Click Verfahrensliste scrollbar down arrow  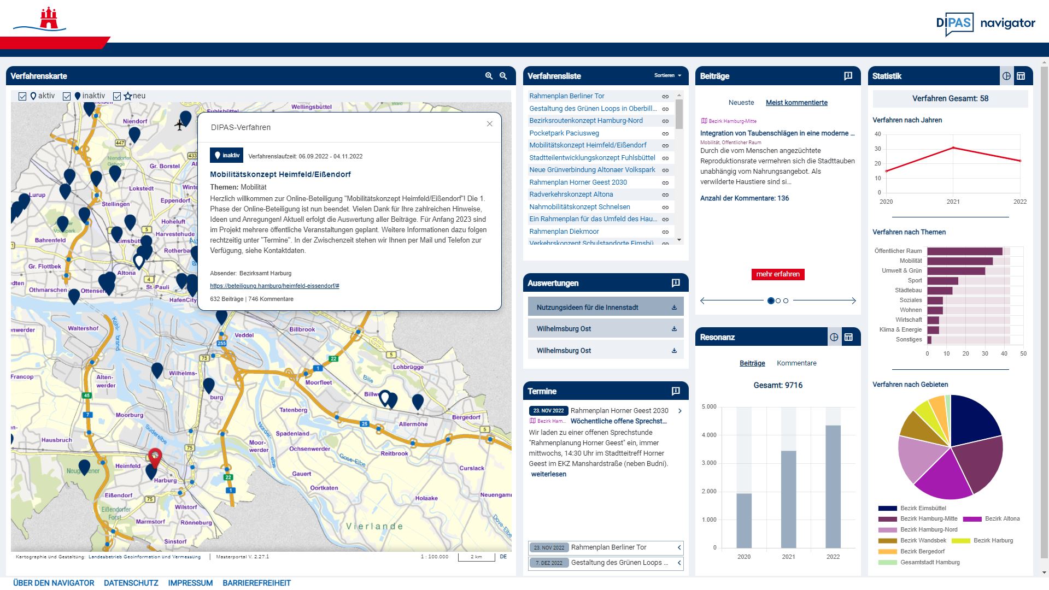coord(679,240)
